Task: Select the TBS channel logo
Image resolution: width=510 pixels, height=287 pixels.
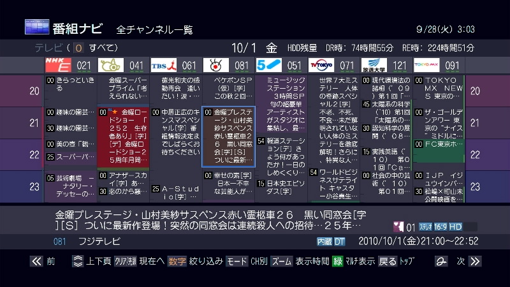Action: (164, 65)
